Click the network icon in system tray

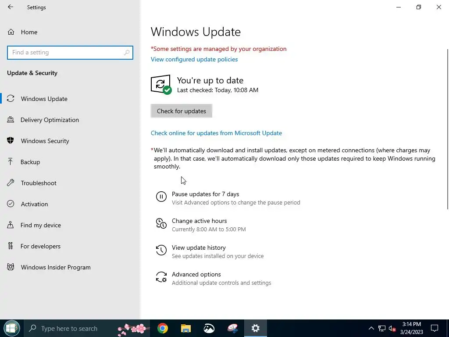click(x=382, y=328)
